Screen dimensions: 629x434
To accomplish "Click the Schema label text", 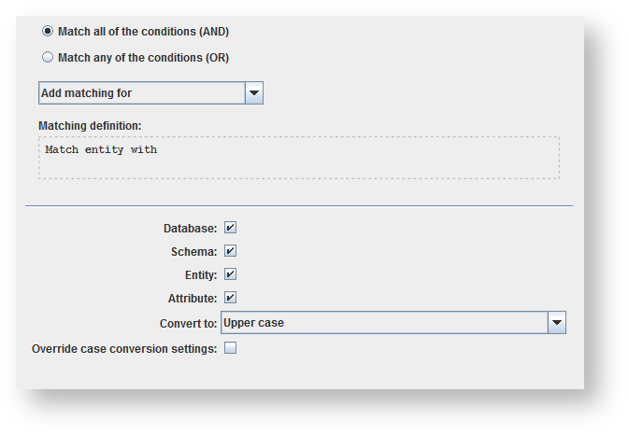I will [x=193, y=252].
